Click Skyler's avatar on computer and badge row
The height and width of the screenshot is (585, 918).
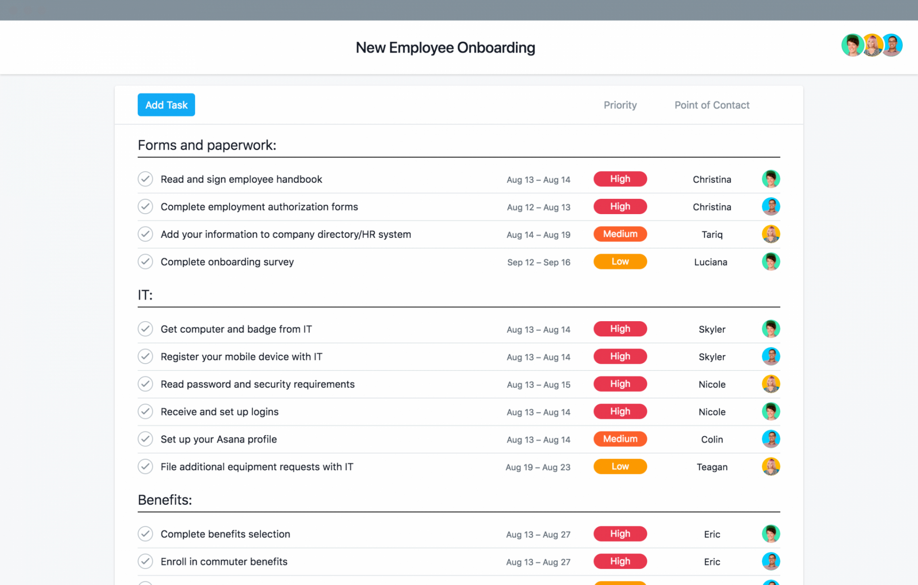coord(771,329)
